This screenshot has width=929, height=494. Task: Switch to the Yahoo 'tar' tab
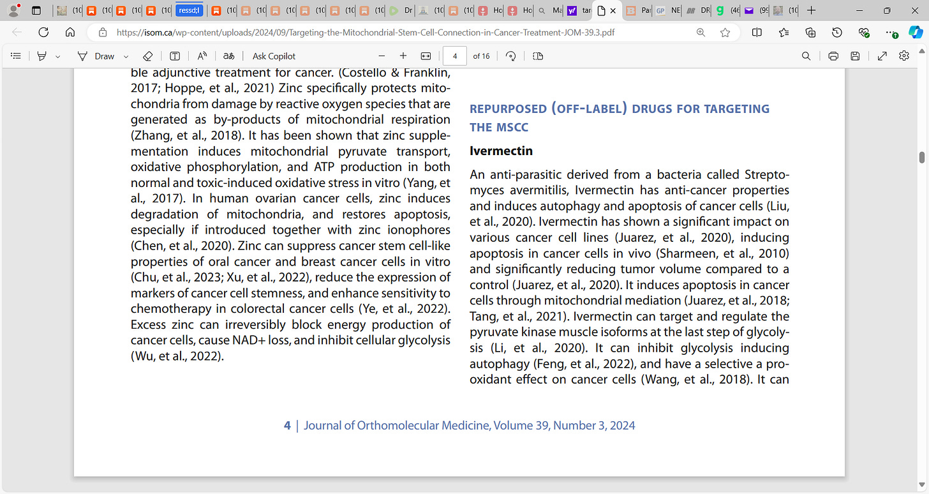coord(579,10)
